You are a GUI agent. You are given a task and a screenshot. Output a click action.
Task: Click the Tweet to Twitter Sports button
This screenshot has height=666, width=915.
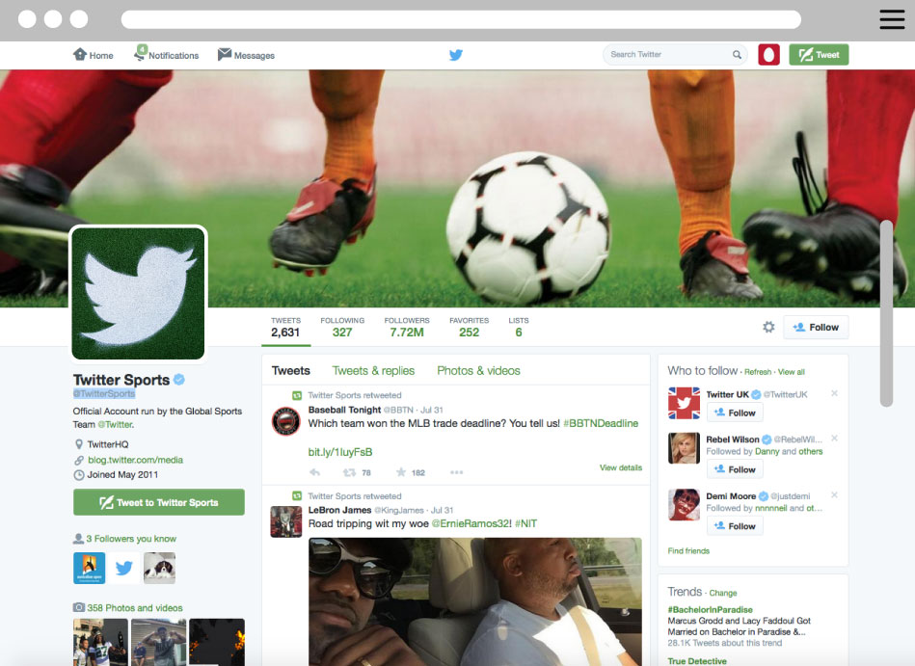pyautogui.click(x=159, y=502)
